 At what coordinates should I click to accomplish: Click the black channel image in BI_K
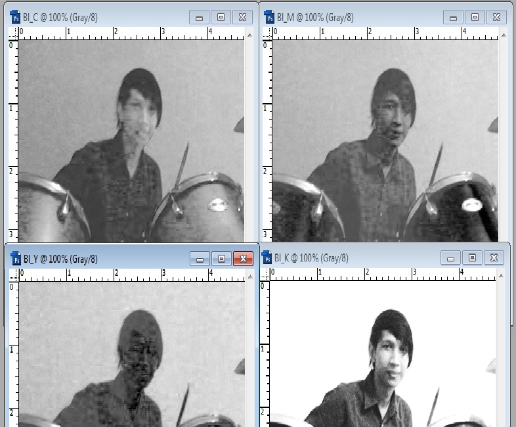pyautogui.click(x=383, y=353)
